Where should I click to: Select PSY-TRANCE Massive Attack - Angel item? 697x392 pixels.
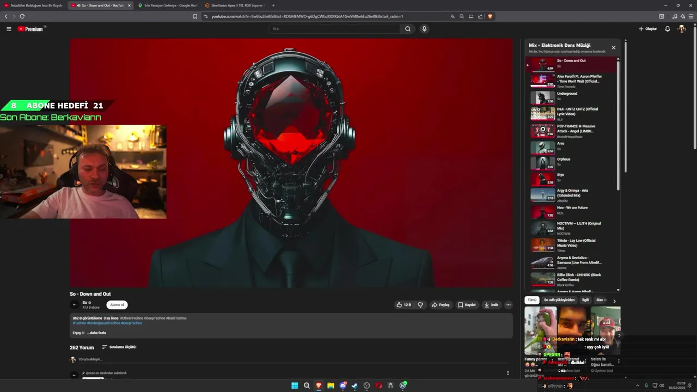click(x=572, y=131)
